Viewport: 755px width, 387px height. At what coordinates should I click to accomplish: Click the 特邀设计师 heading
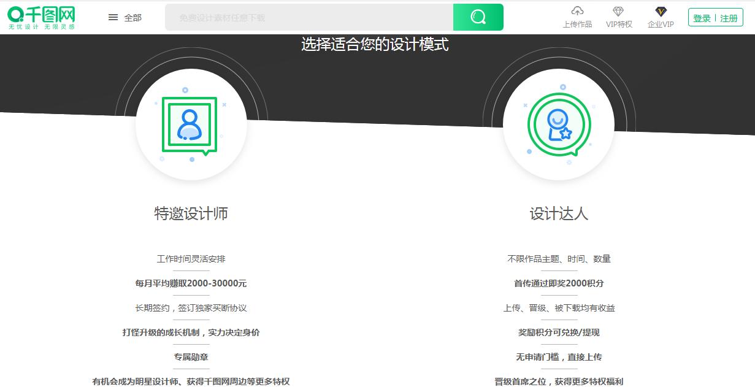(191, 215)
